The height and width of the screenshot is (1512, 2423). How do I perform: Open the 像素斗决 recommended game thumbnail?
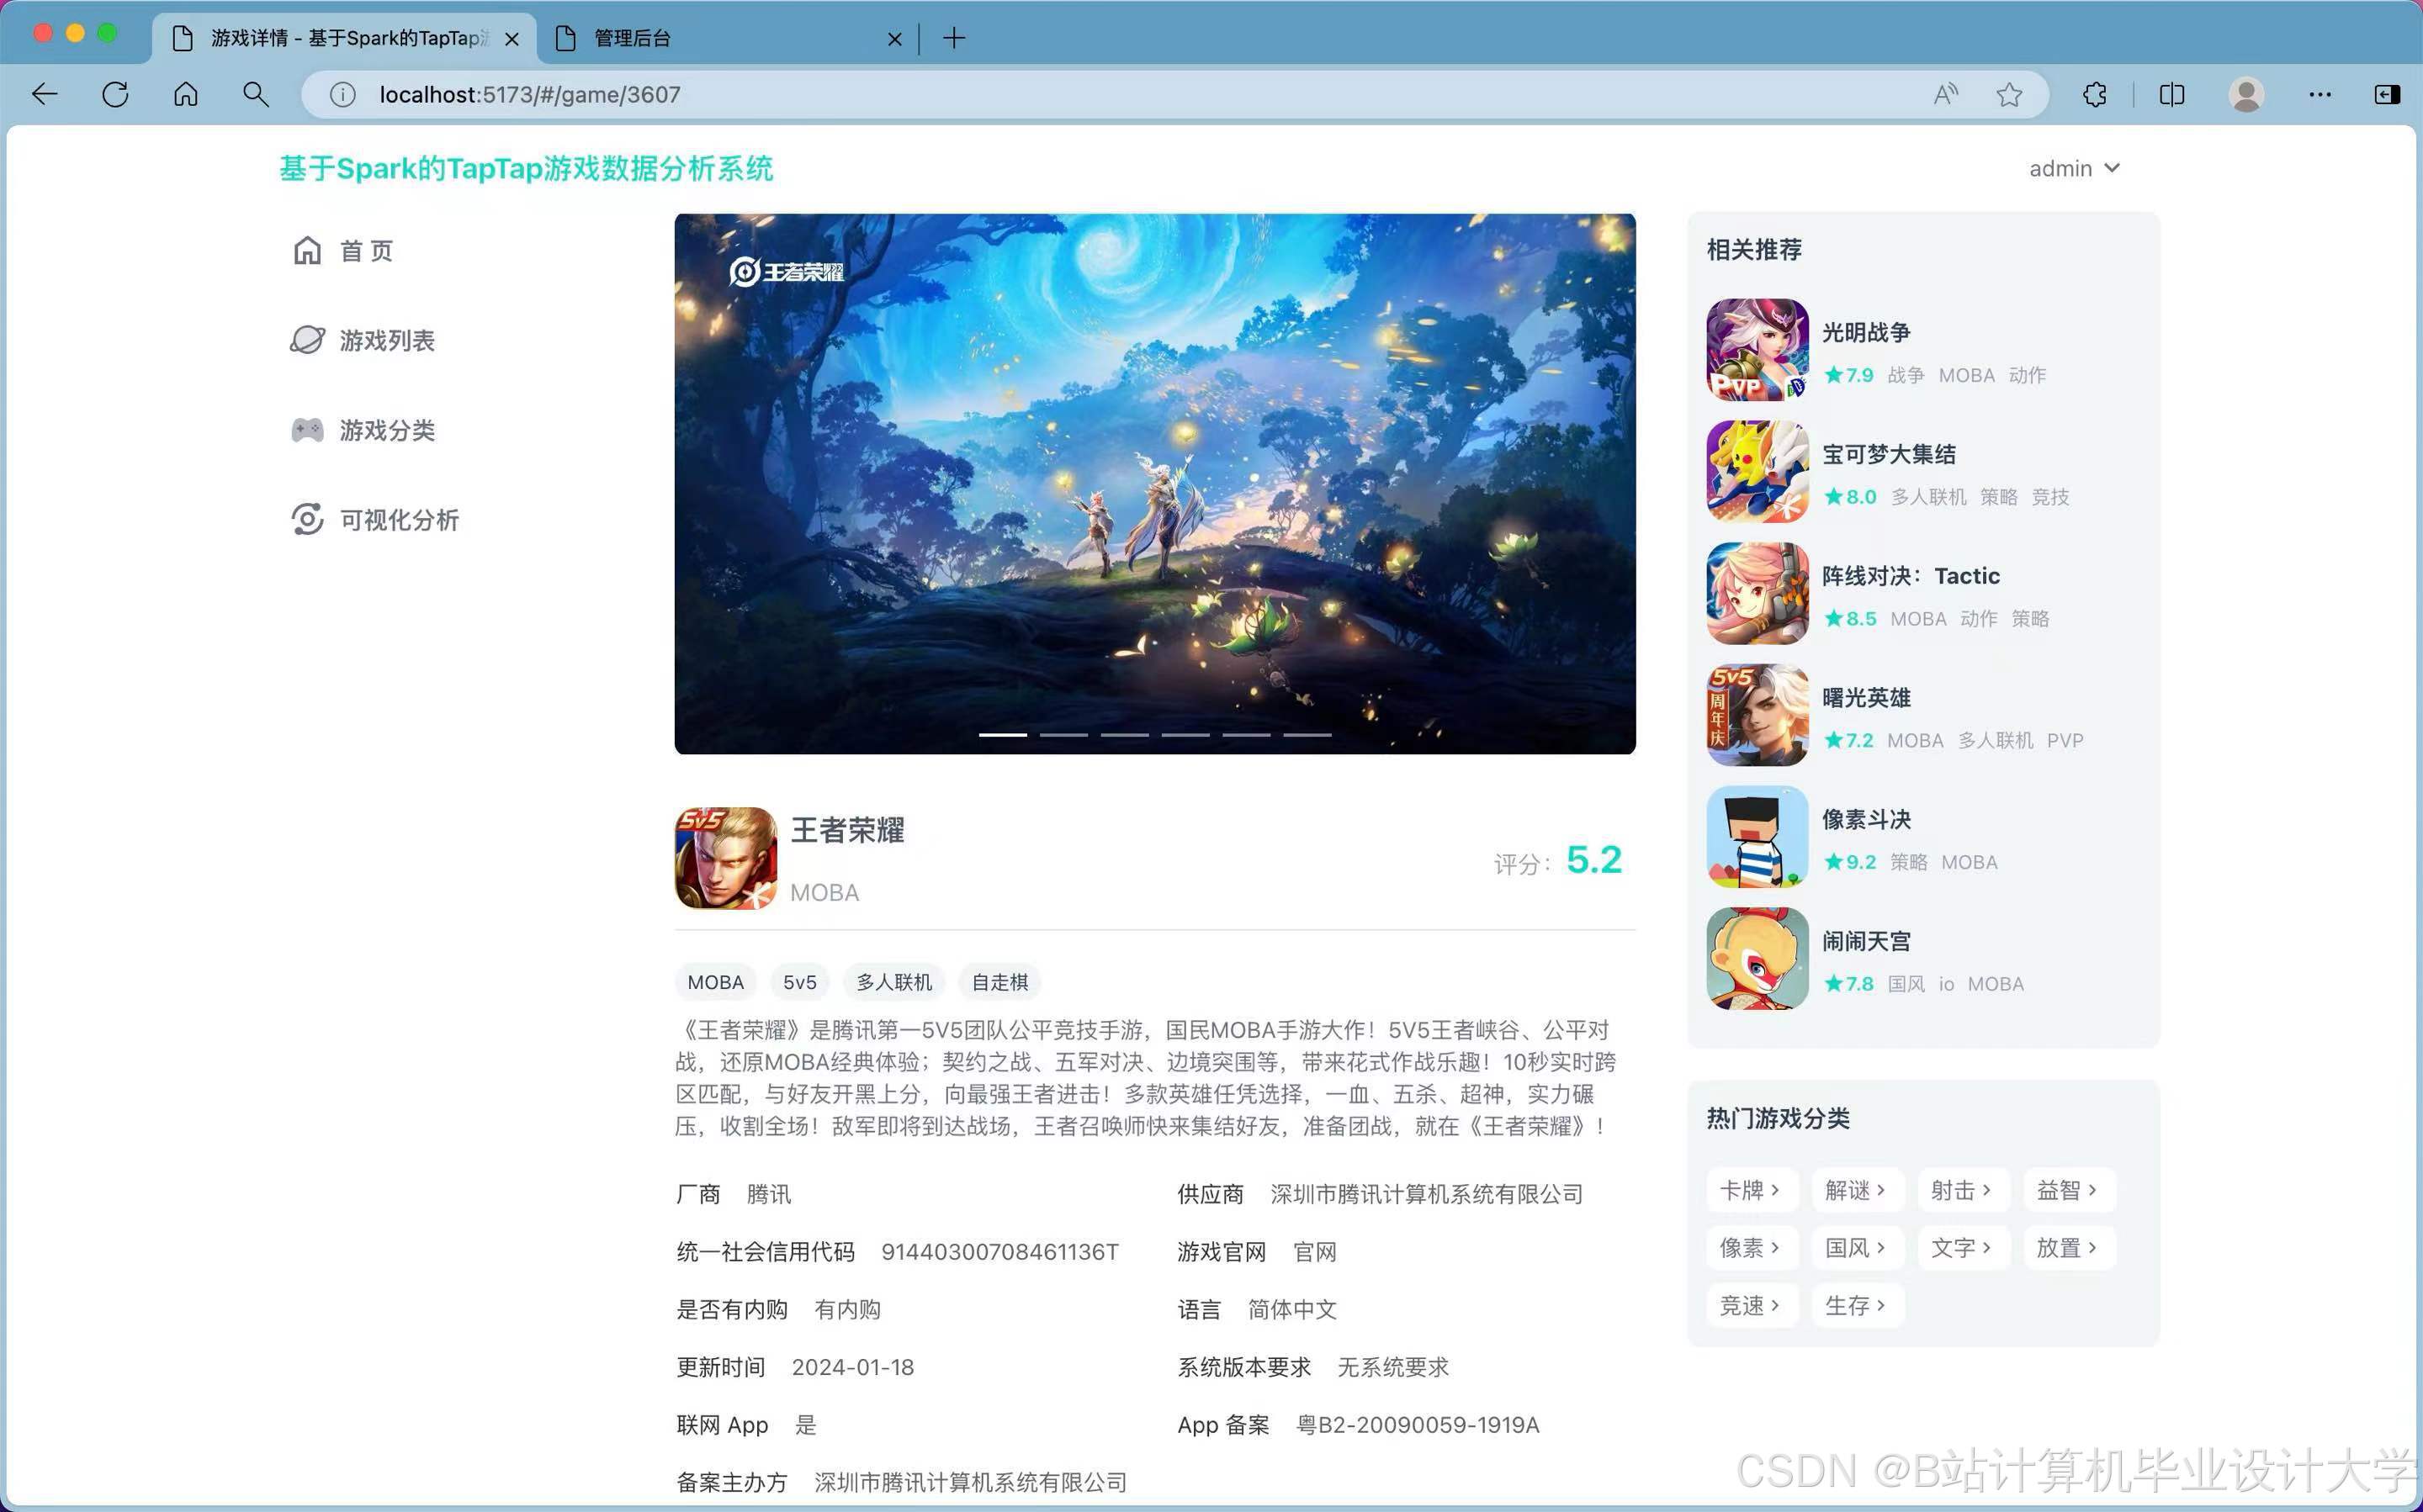pos(1757,837)
